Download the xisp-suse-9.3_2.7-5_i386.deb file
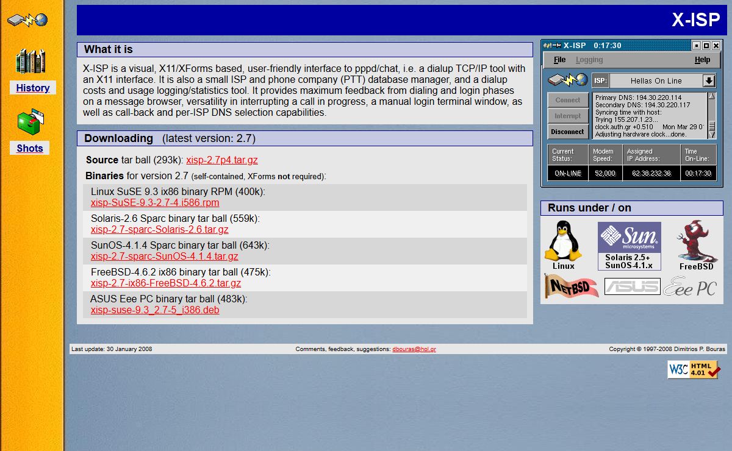The image size is (732, 451). [x=155, y=310]
